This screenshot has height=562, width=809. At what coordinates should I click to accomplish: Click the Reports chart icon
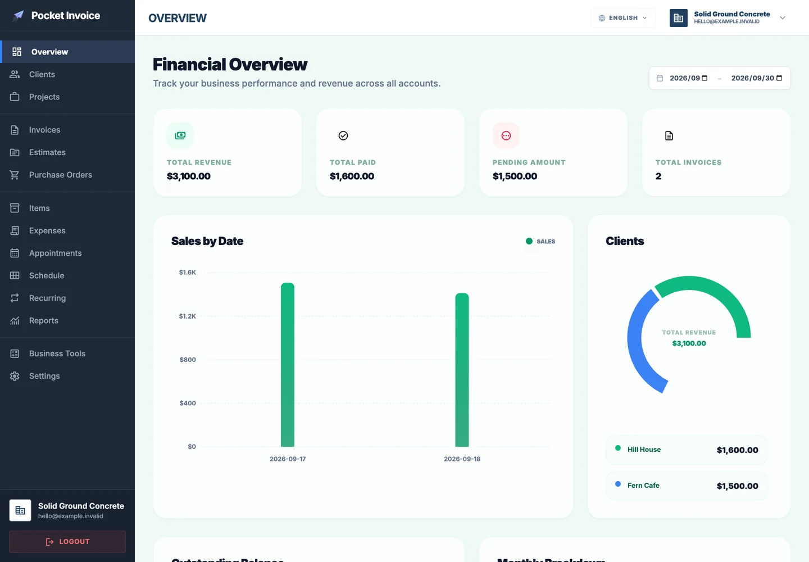(15, 320)
